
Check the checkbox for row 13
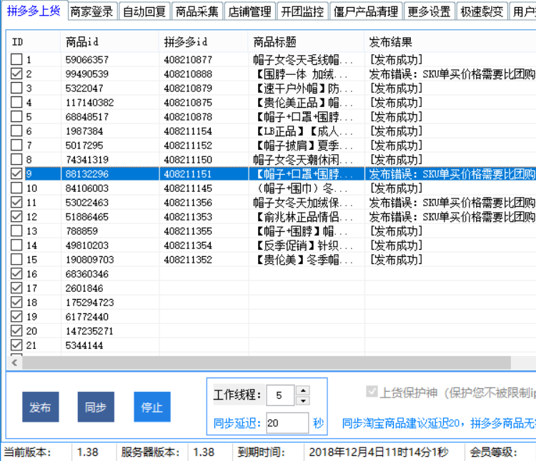coord(16,231)
